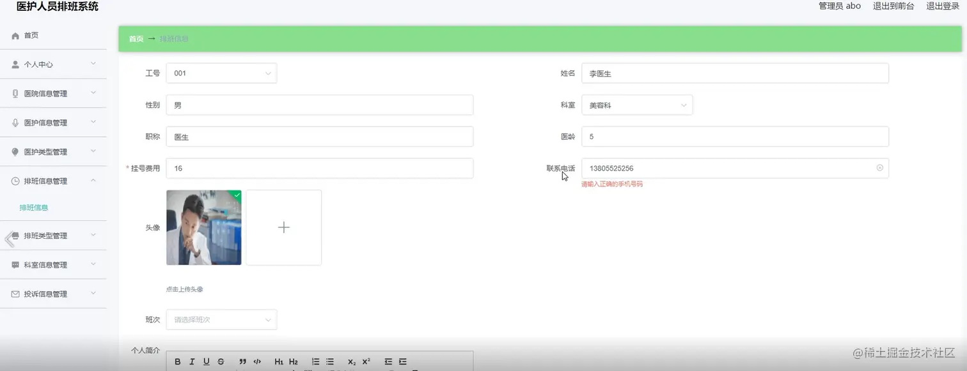Insert a blockquote in the bio editor
The image size is (967, 371).
click(x=242, y=361)
